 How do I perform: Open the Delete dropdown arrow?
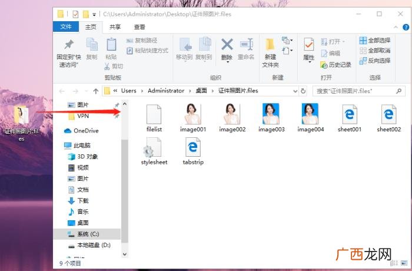[228, 62]
